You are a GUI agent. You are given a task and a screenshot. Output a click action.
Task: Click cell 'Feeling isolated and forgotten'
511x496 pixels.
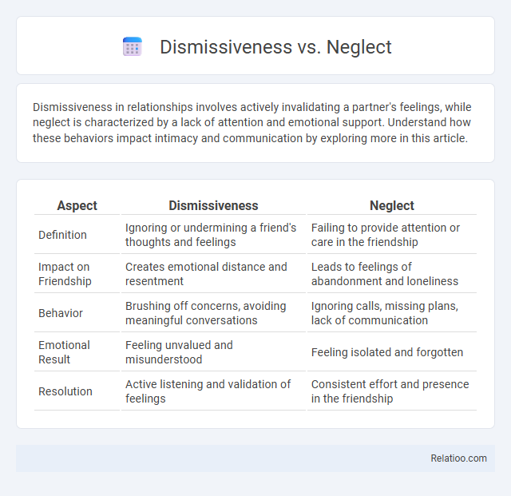click(392, 352)
